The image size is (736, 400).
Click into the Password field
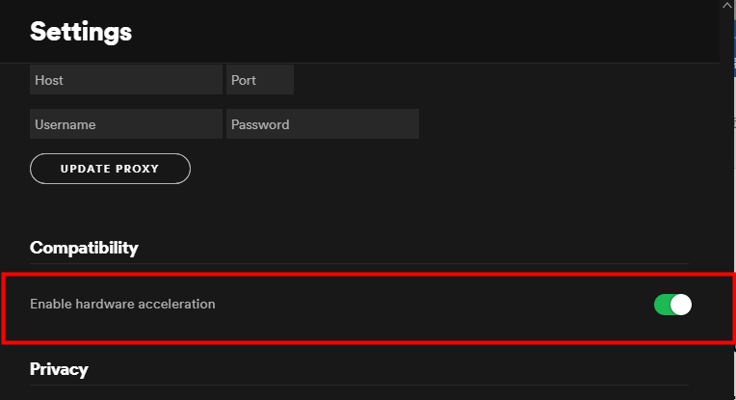323,124
